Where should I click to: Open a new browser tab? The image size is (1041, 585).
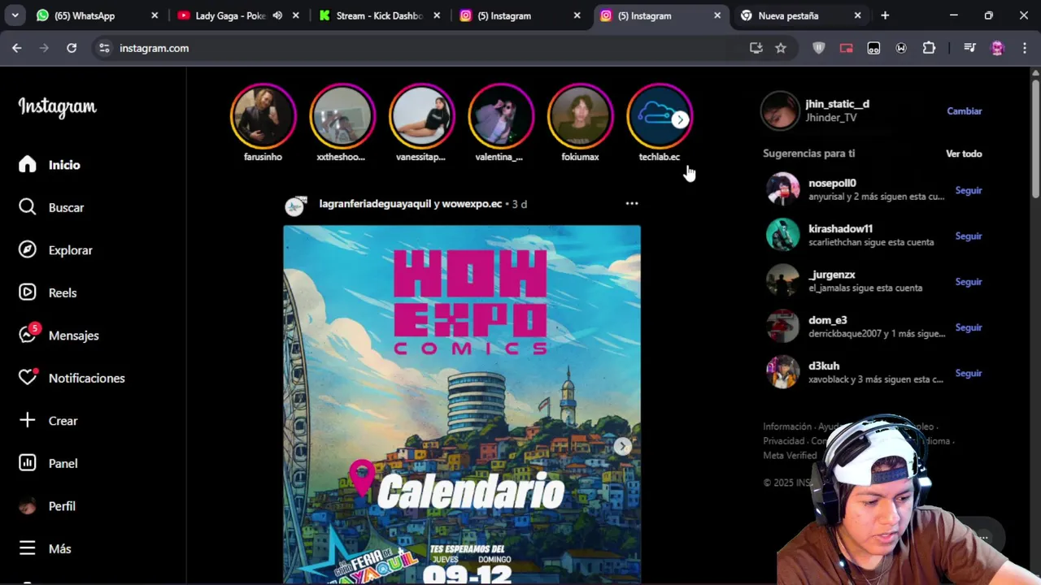(x=885, y=15)
